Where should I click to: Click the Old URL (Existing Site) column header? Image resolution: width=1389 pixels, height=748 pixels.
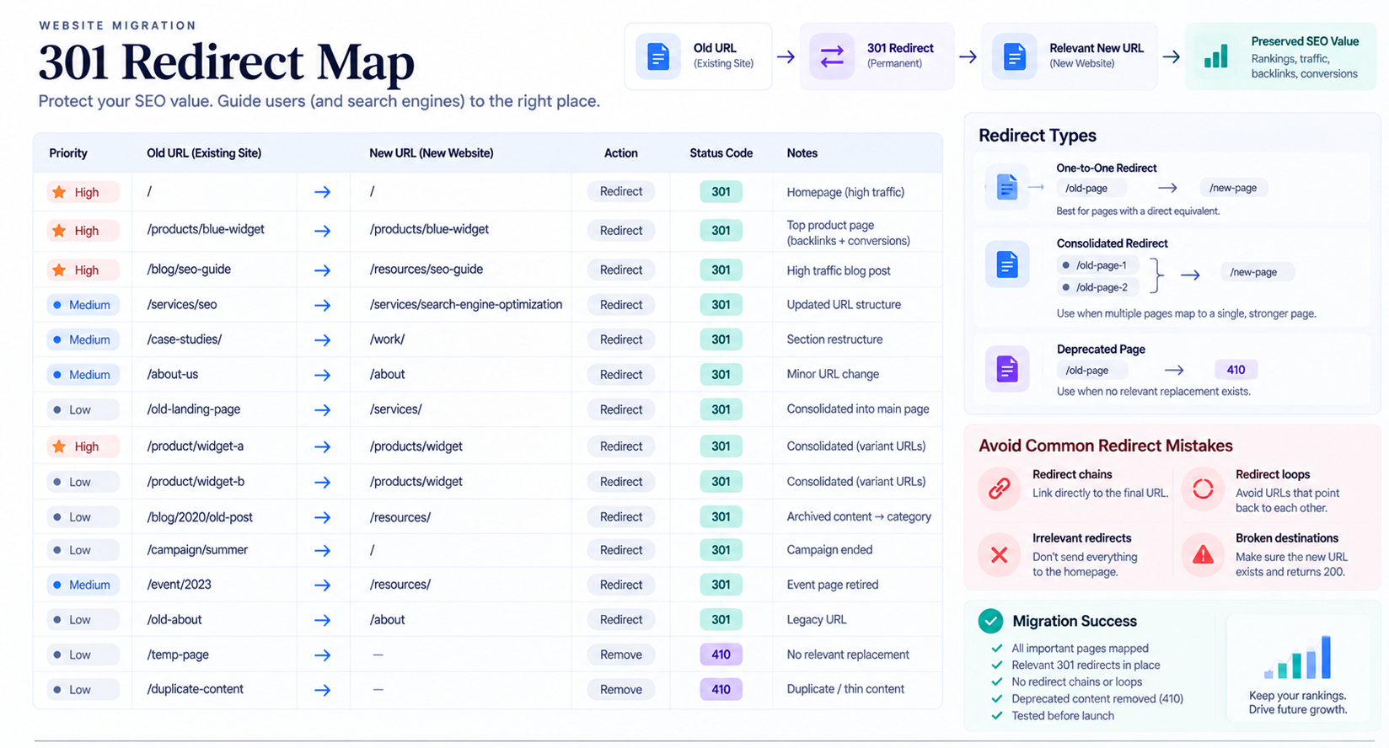point(204,153)
